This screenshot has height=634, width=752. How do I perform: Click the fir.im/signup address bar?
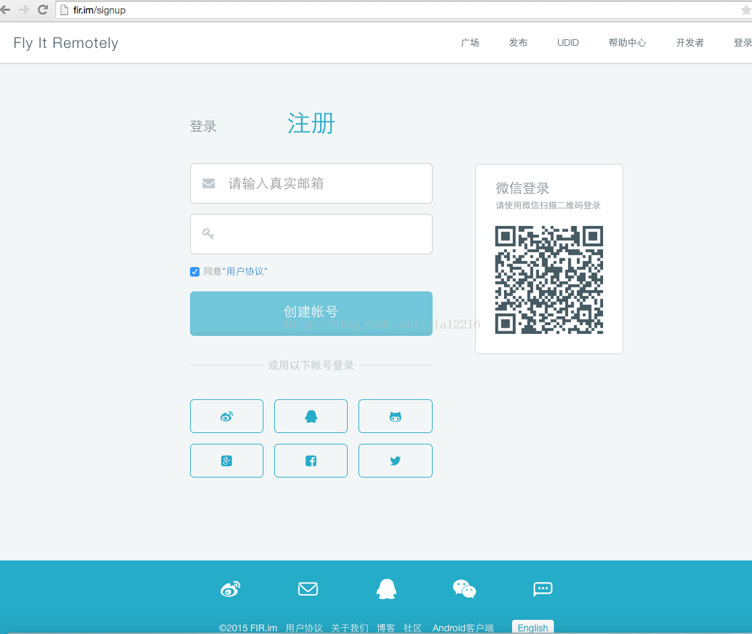403,10
